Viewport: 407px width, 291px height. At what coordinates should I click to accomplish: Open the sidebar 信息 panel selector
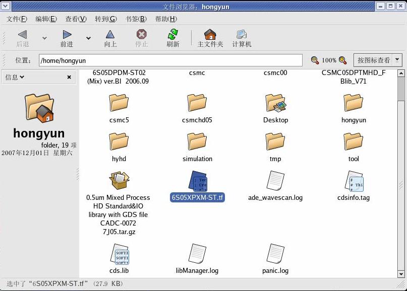tap(15, 77)
